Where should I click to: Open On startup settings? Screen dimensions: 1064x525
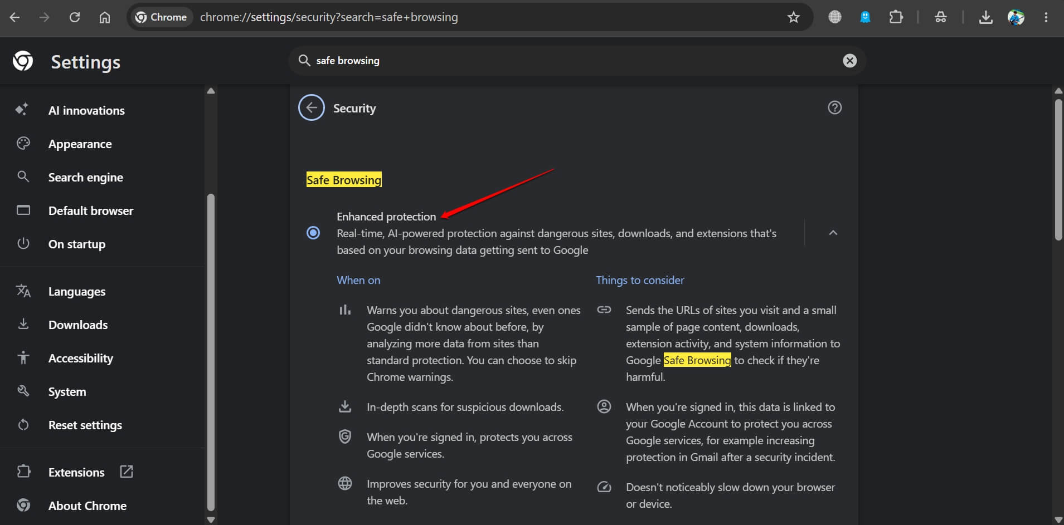pos(76,244)
